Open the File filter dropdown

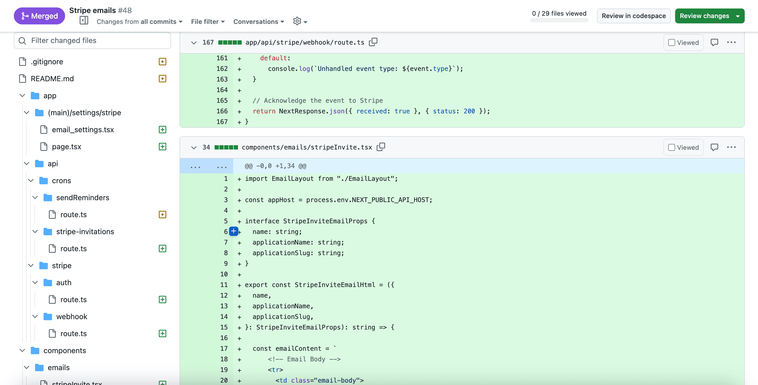point(207,22)
